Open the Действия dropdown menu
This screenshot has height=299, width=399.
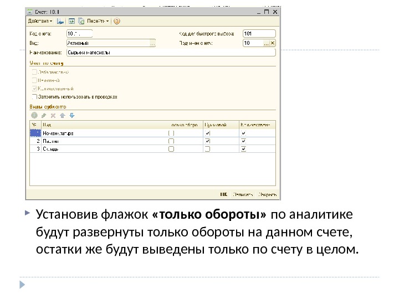tap(40, 21)
